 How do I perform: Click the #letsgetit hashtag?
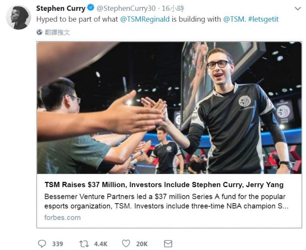click(x=263, y=19)
